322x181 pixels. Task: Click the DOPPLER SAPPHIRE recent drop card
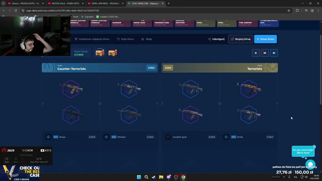pyautogui.click(x=184, y=23)
